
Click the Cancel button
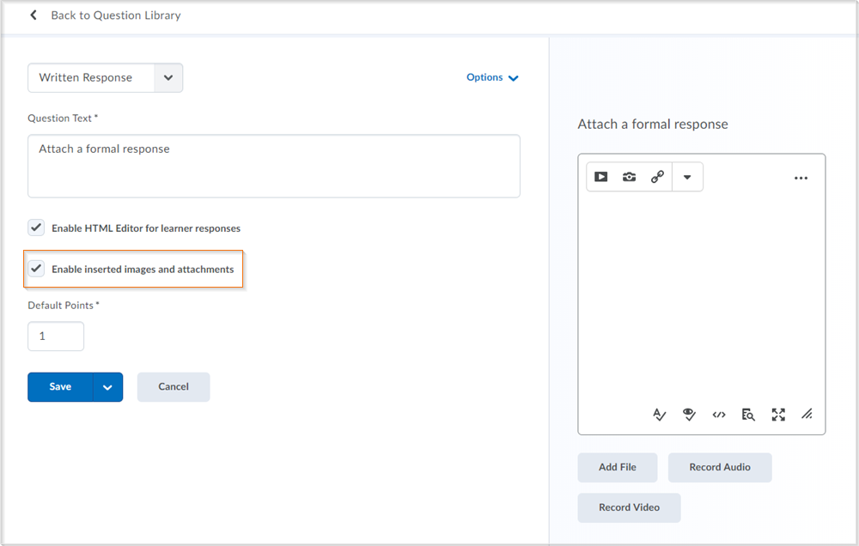pos(174,387)
